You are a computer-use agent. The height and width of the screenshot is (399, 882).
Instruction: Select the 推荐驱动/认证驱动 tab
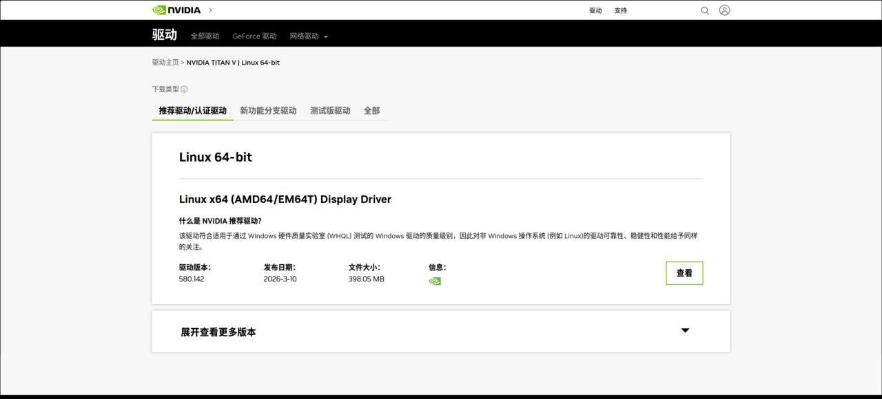pos(192,111)
